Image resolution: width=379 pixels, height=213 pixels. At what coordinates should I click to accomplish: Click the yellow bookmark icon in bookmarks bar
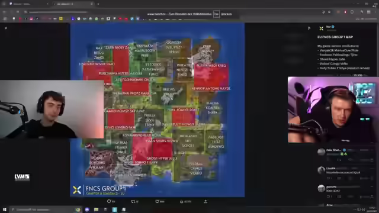(61, 18)
